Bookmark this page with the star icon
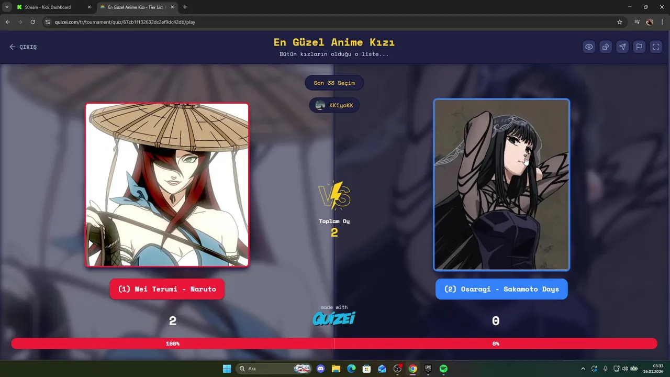 (620, 22)
